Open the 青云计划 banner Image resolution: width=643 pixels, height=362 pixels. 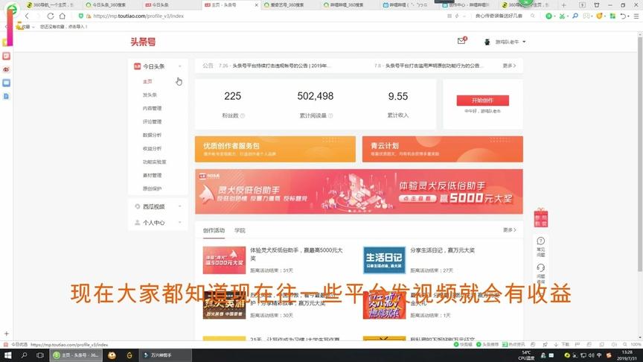click(443, 149)
